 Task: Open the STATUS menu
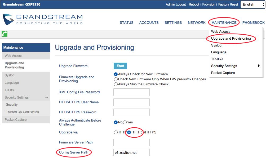pyautogui.click(x=127, y=23)
